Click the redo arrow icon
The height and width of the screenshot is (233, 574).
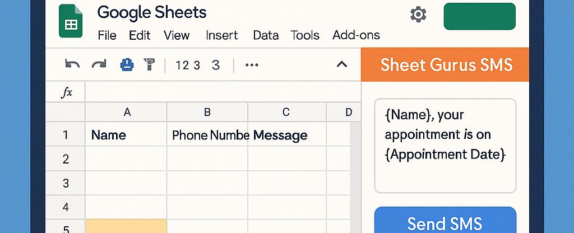[99, 65]
